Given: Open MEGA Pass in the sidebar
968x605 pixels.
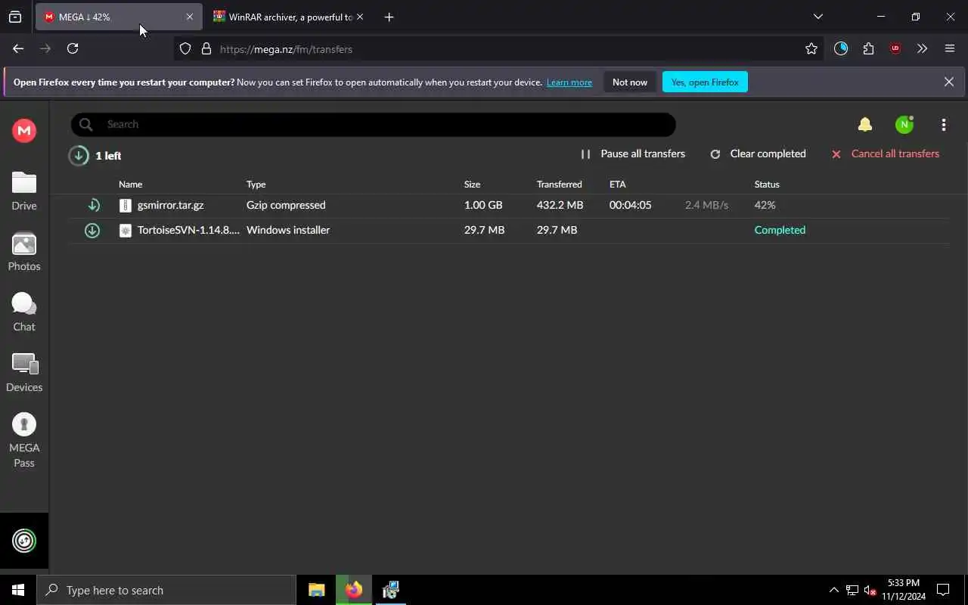Looking at the screenshot, I should (24, 440).
